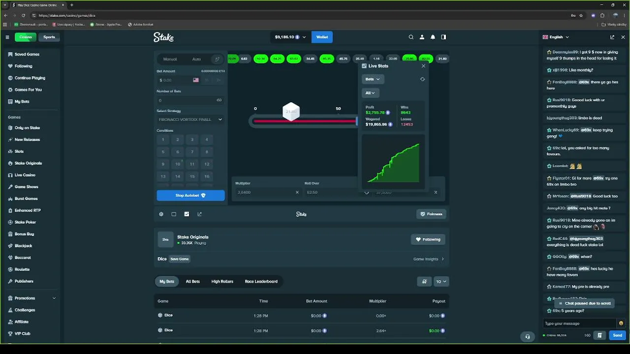The width and height of the screenshot is (630, 354).
Task: Click the Save Game button
Action: point(180,259)
